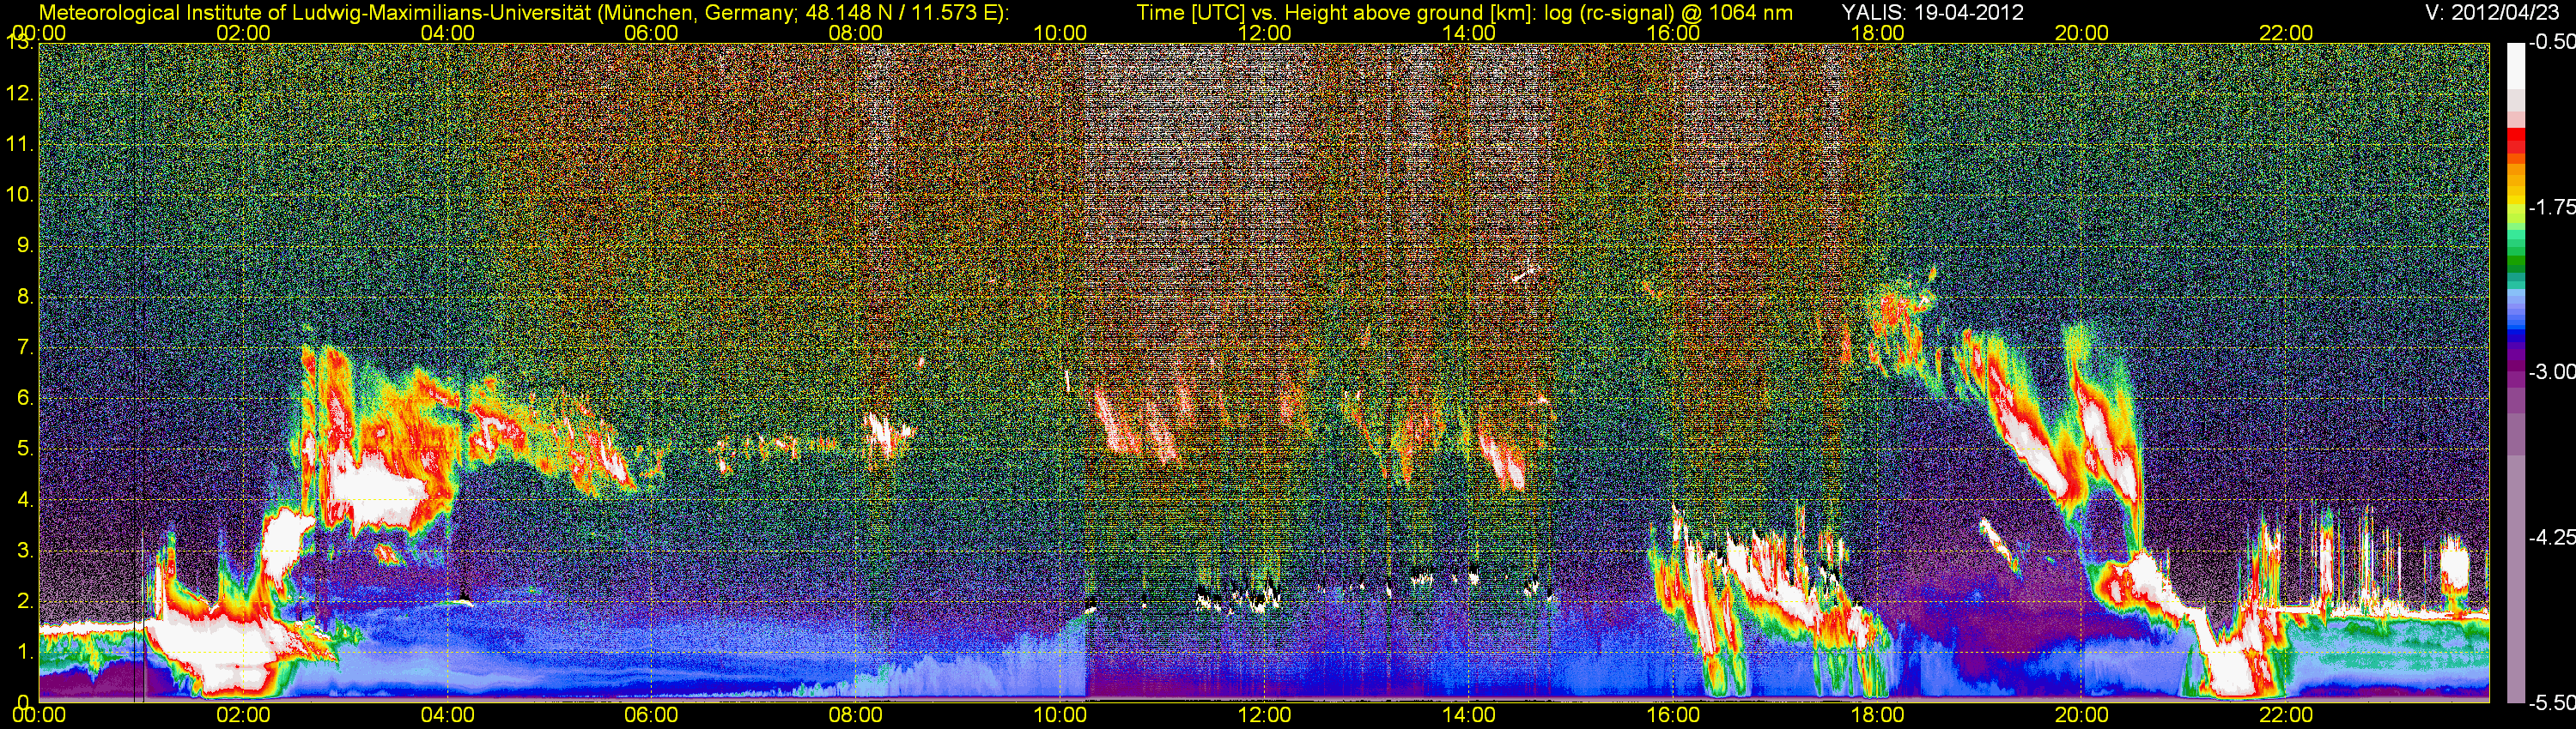2576x729 pixels.
Task: Click the 3. km height axis label
Action: [x=25, y=549]
